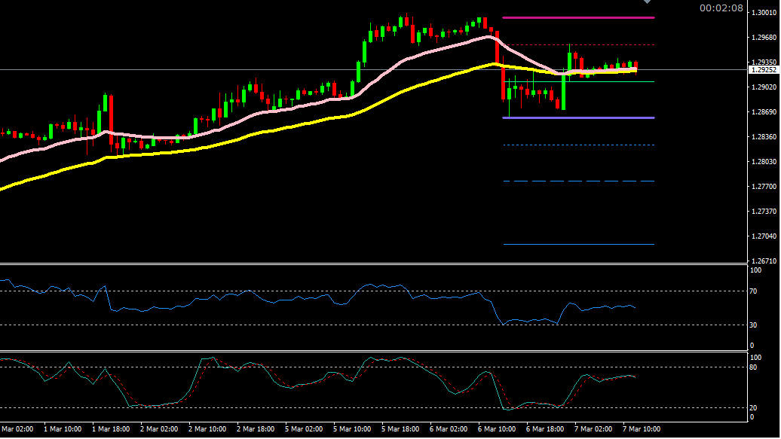
Task: Click the 6 Mar 02:00 time label
Action: [449, 429]
